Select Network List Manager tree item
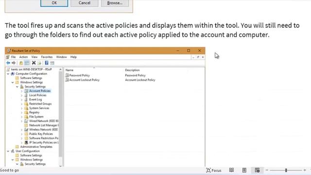 coord(44,125)
